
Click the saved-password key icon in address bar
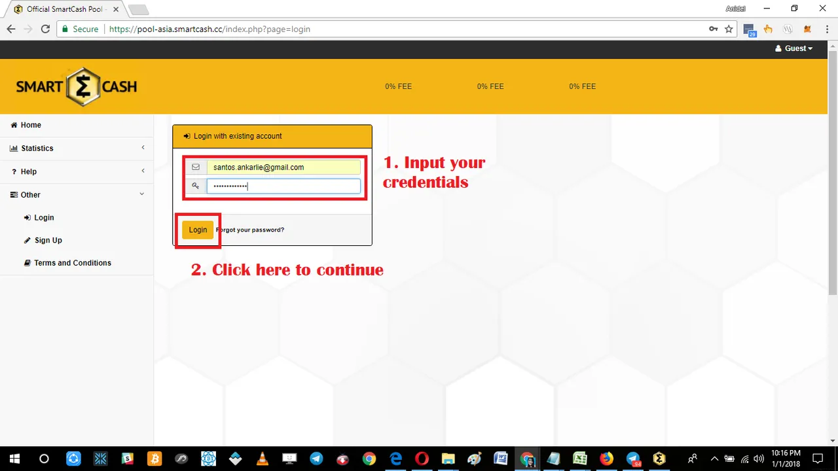pos(713,29)
